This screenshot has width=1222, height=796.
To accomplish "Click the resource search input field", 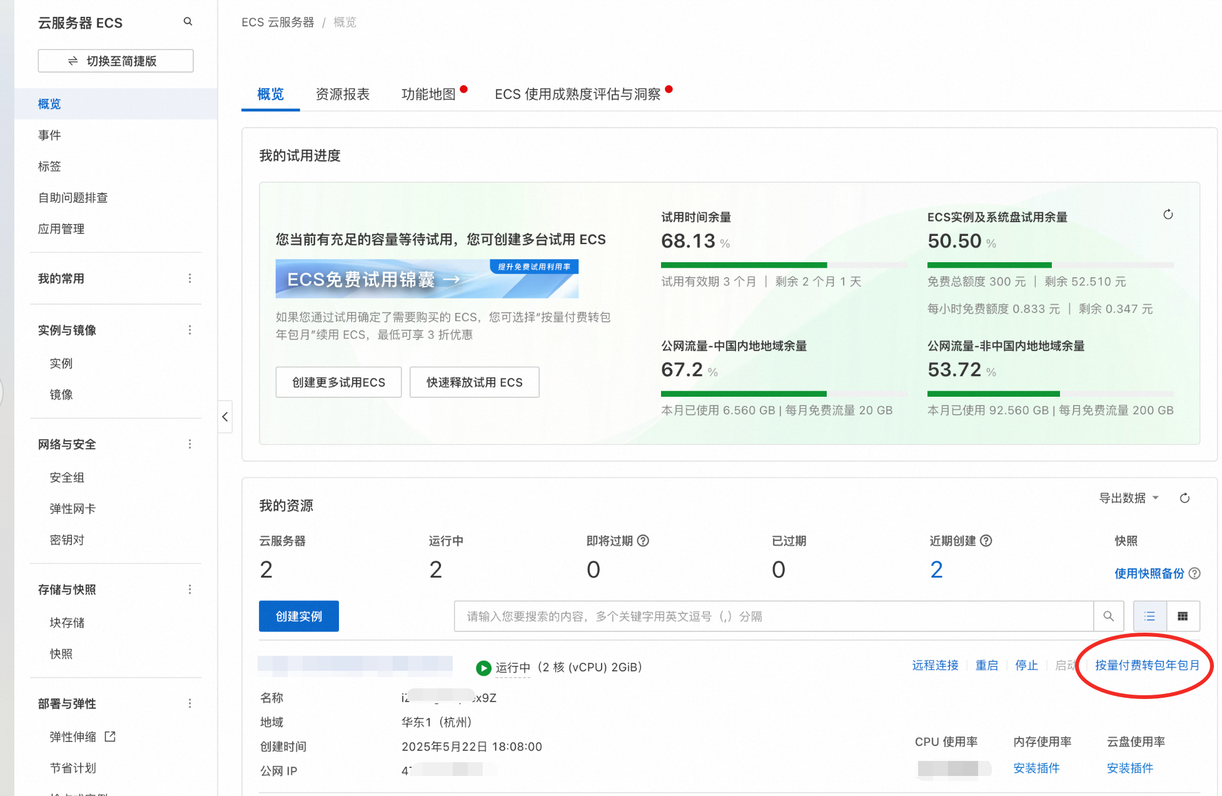I will coord(774,616).
